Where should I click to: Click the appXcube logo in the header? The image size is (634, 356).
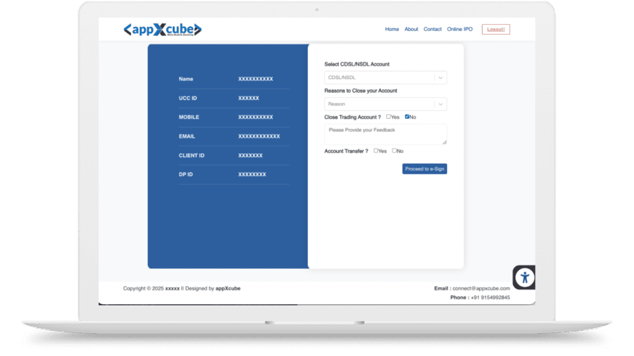[162, 29]
